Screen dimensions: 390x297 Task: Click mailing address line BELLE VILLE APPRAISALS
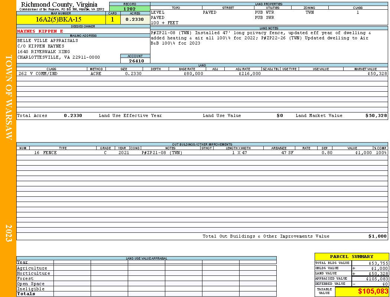coord(48,40)
